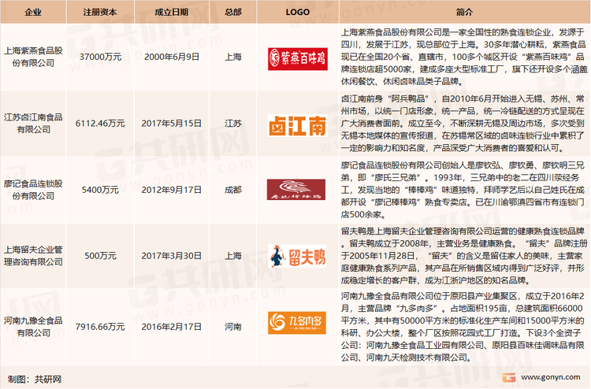This screenshot has height=389, width=591.
Task: Click the 廖记棒棒鸡 dark red logo
Action: (x=295, y=190)
